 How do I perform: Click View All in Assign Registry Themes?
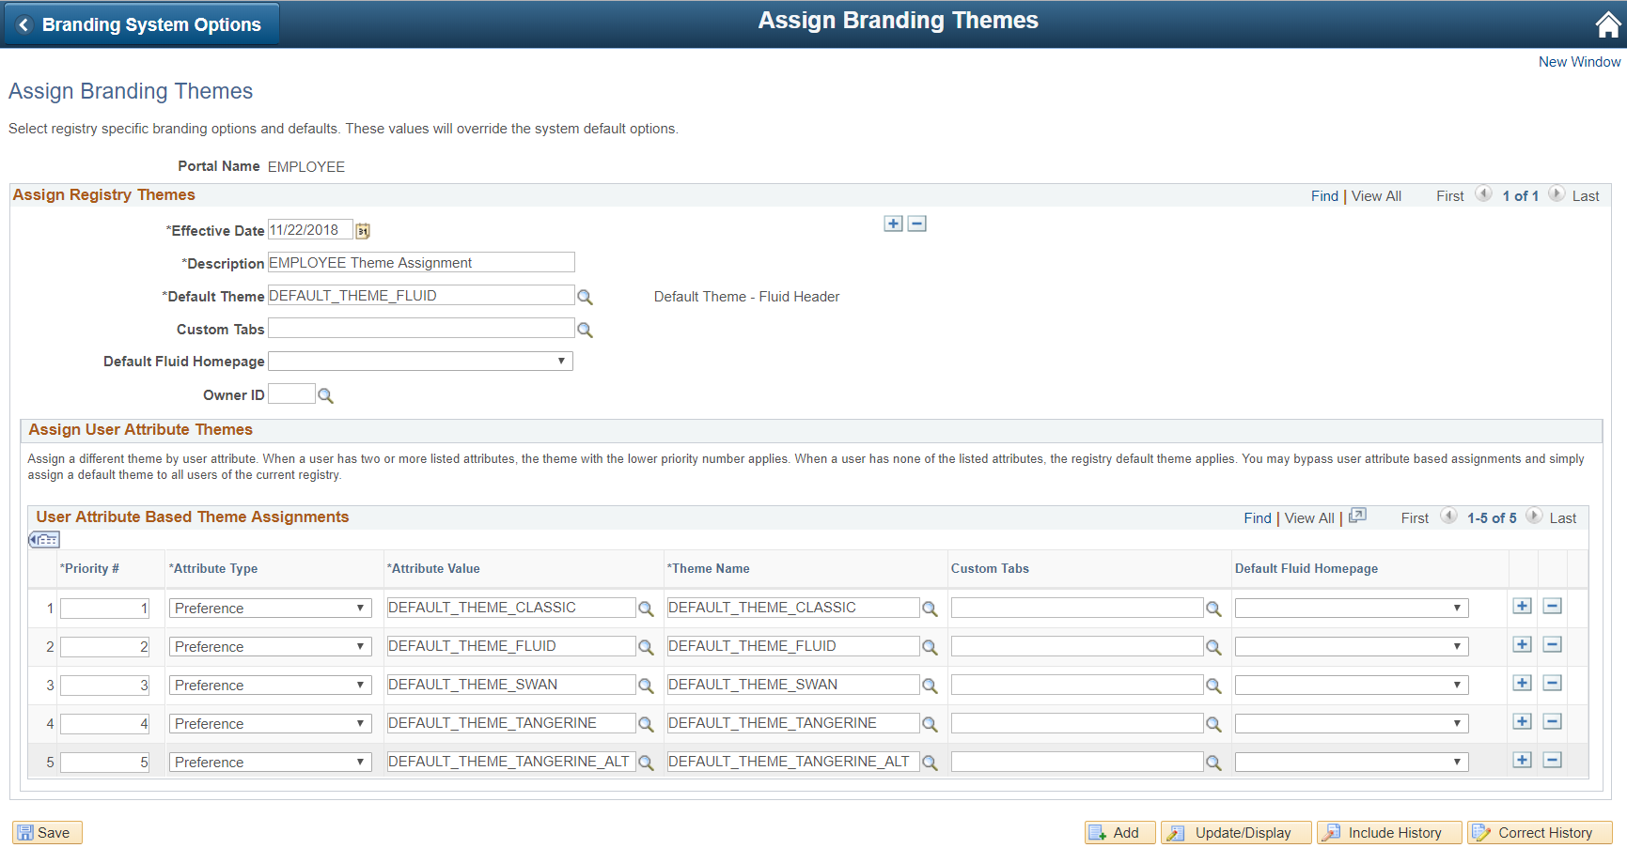(x=1376, y=196)
